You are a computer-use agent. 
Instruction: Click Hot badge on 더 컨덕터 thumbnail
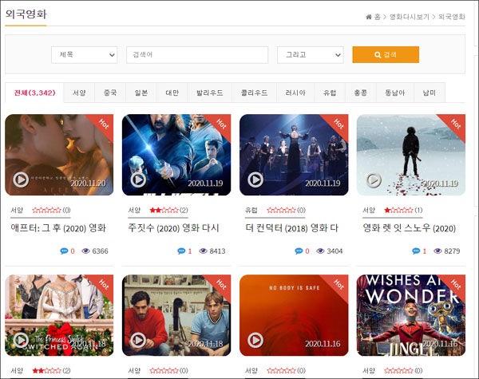click(x=338, y=124)
